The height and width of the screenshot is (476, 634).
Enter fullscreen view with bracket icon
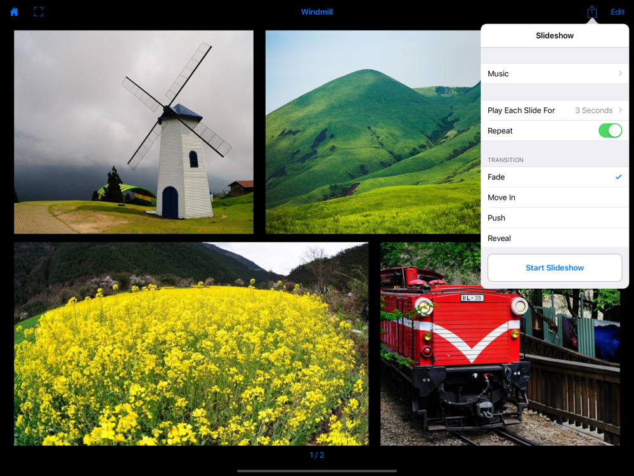click(39, 11)
